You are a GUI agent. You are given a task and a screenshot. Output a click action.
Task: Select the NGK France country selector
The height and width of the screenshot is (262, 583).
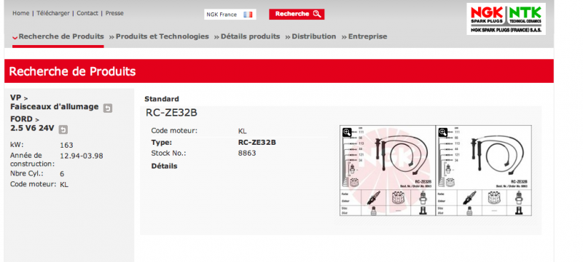tap(230, 15)
